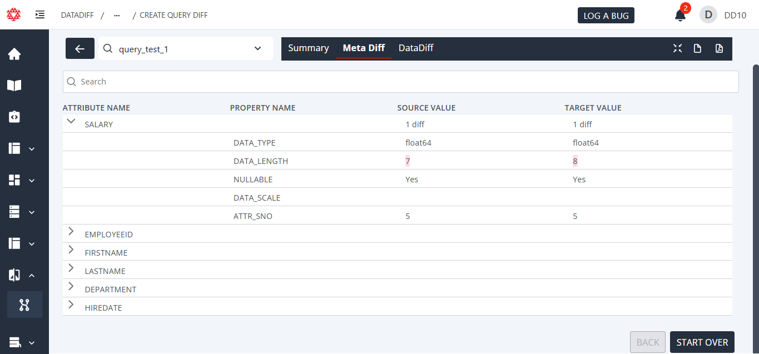Click the DATADIFF breadcrumb link

point(77,15)
